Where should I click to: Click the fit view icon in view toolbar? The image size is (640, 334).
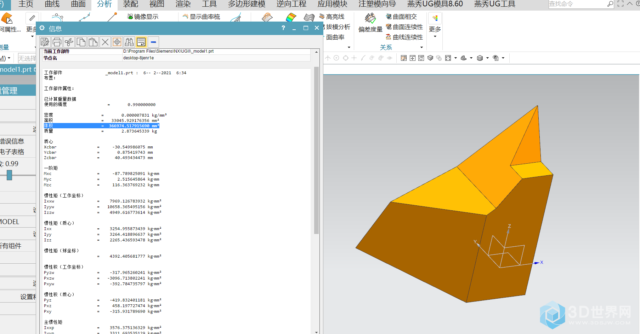pos(448,58)
